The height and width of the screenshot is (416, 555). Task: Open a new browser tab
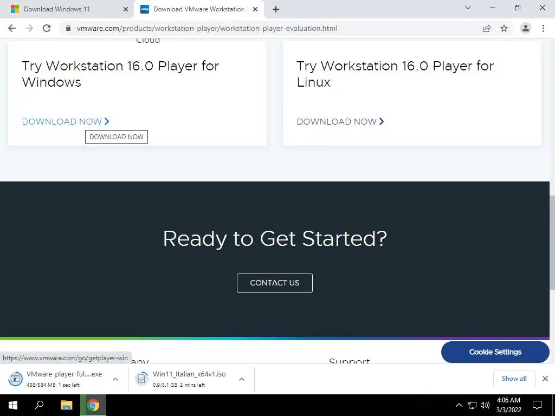(276, 9)
